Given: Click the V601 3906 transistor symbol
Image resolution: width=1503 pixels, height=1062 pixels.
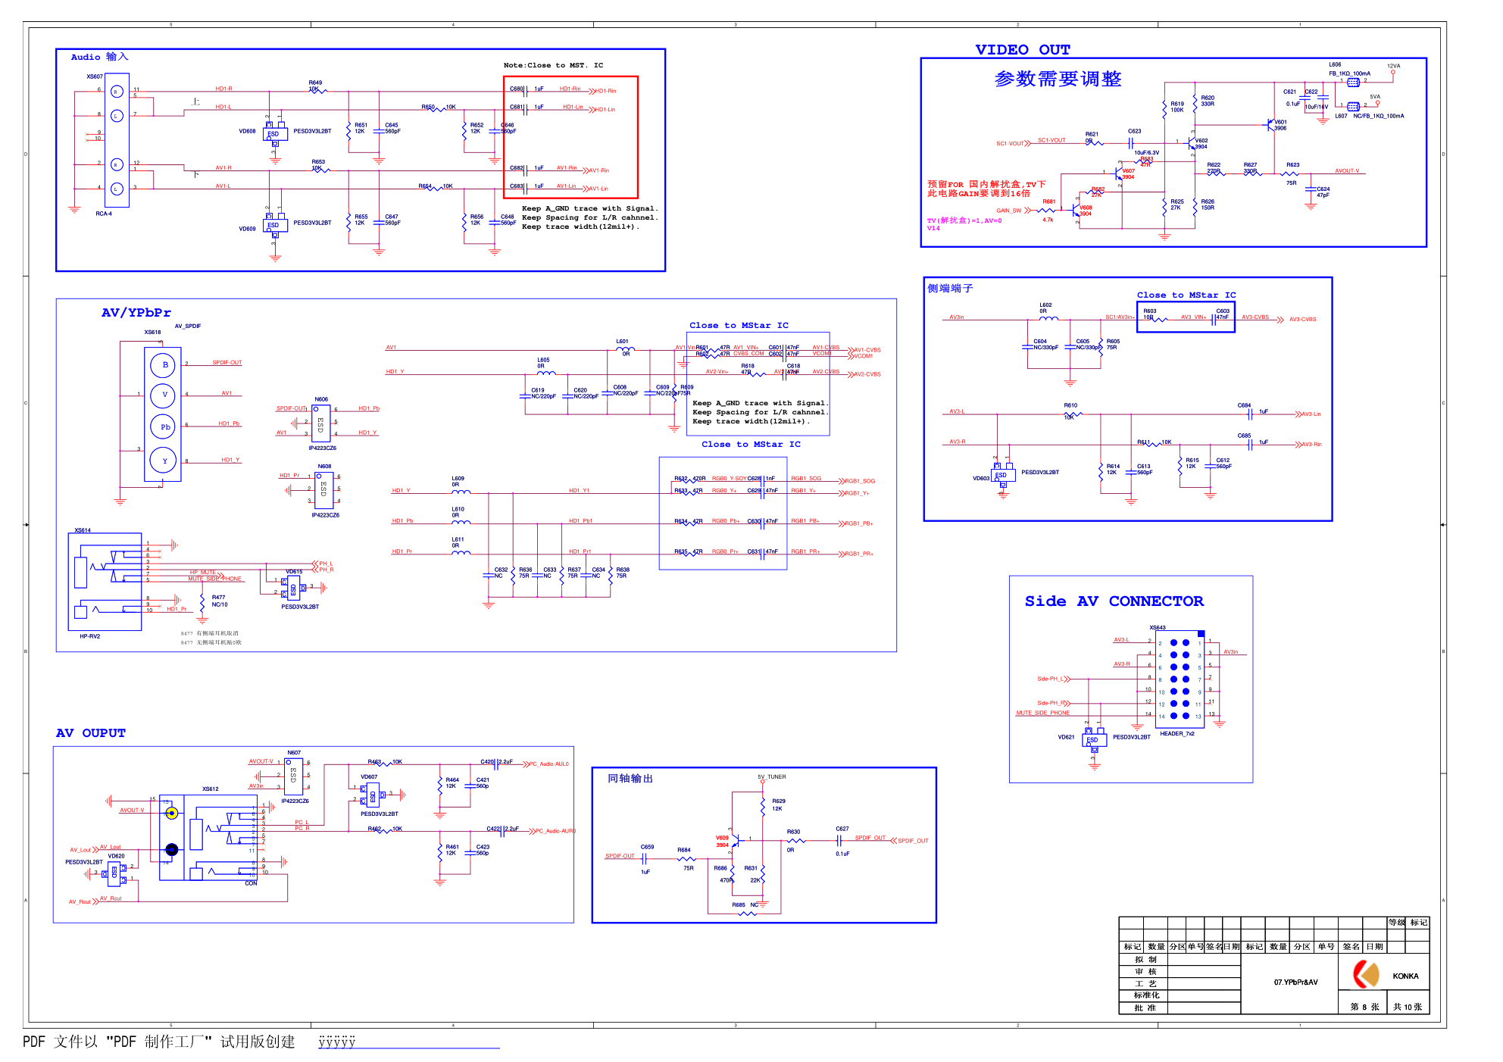Looking at the screenshot, I should [x=1271, y=125].
